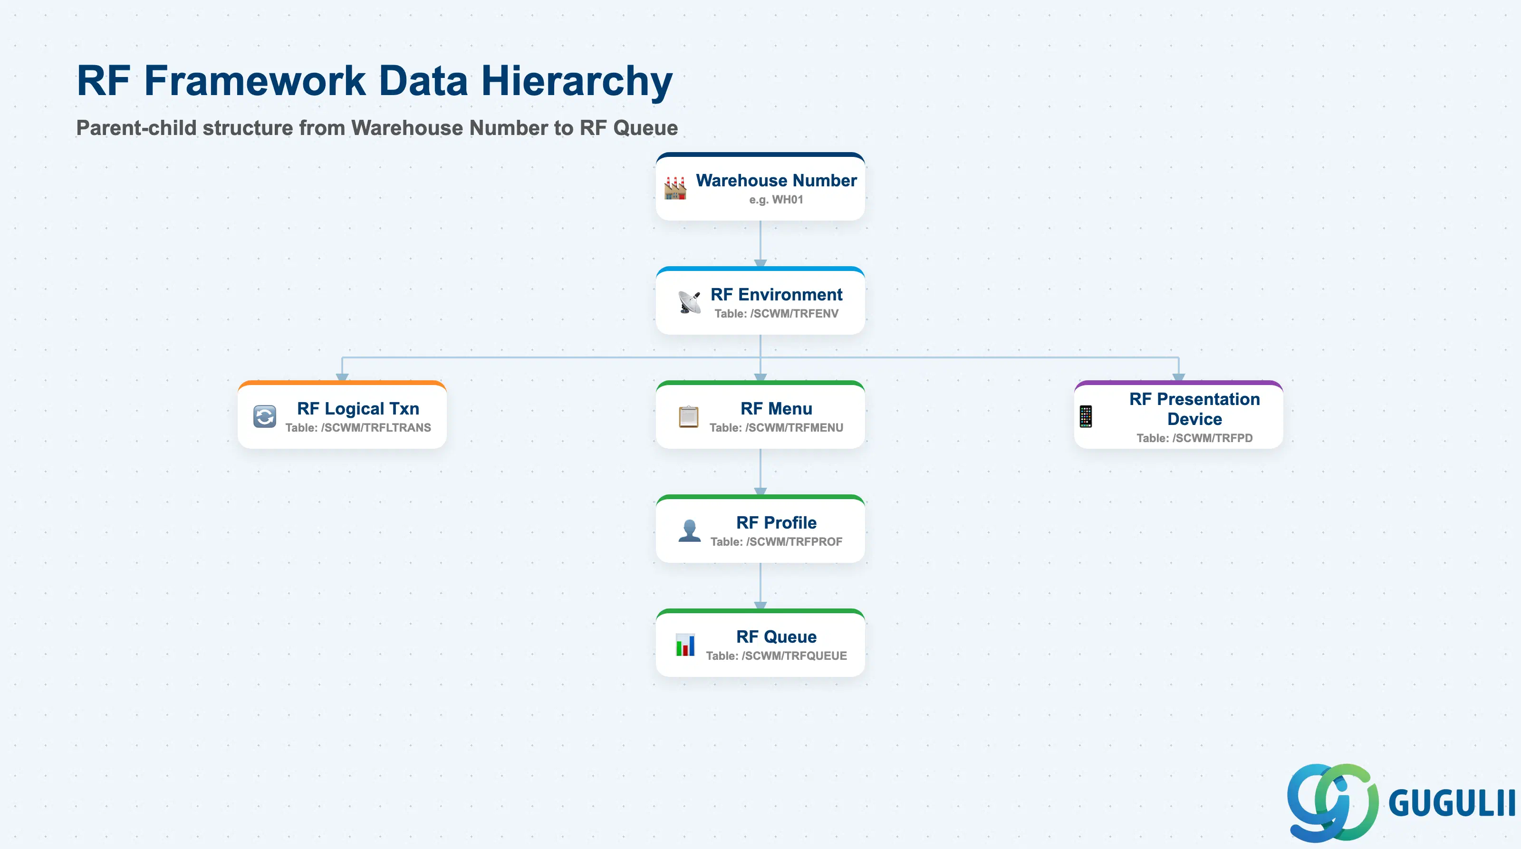The width and height of the screenshot is (1521, 849).
Task: Click the GUGULII logo
Action: pos(1401,802)
